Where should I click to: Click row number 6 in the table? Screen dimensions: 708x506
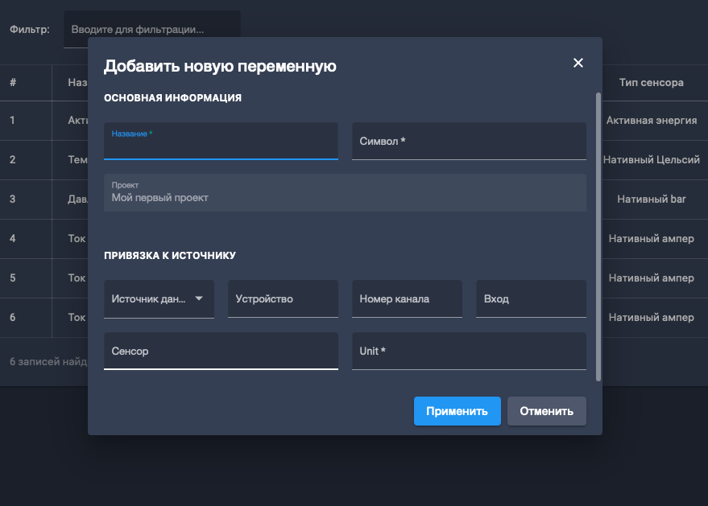click(13, 318)
